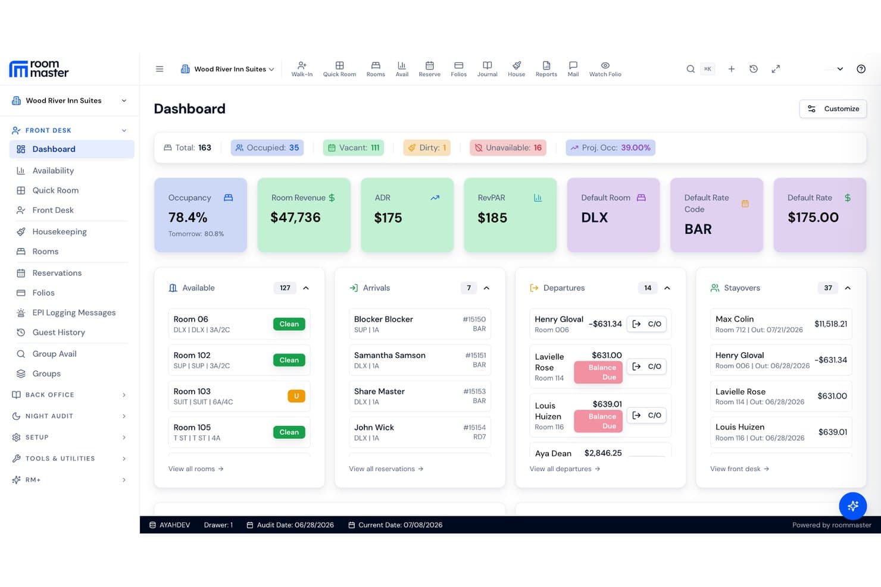
Task: Open Quick Room from the top toolbar
Action: 339,69
